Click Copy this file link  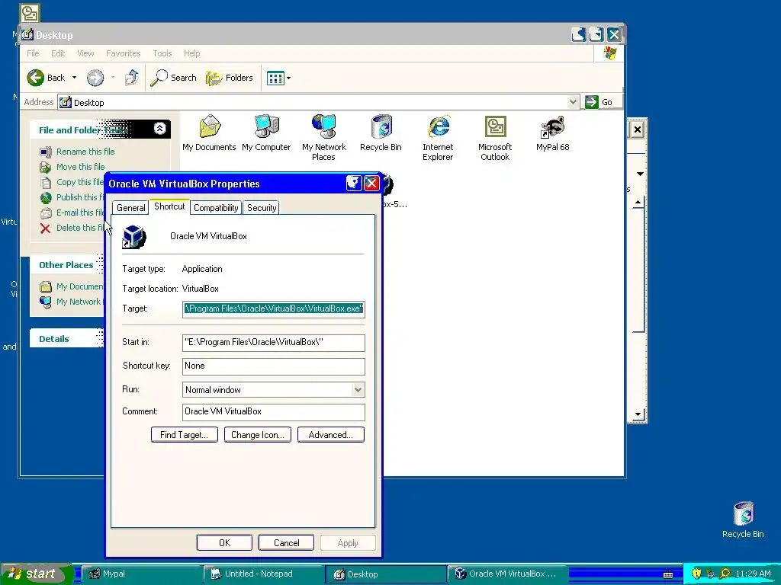pos(79,182)
